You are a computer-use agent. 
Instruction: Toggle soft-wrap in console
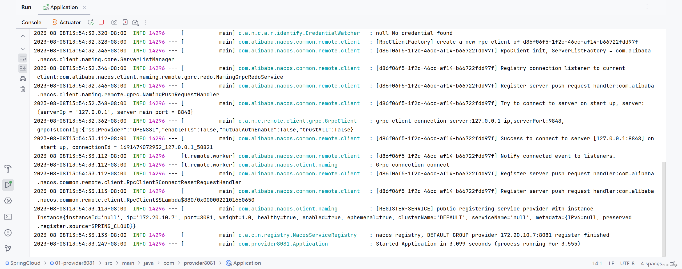click(x=23, y=58)
